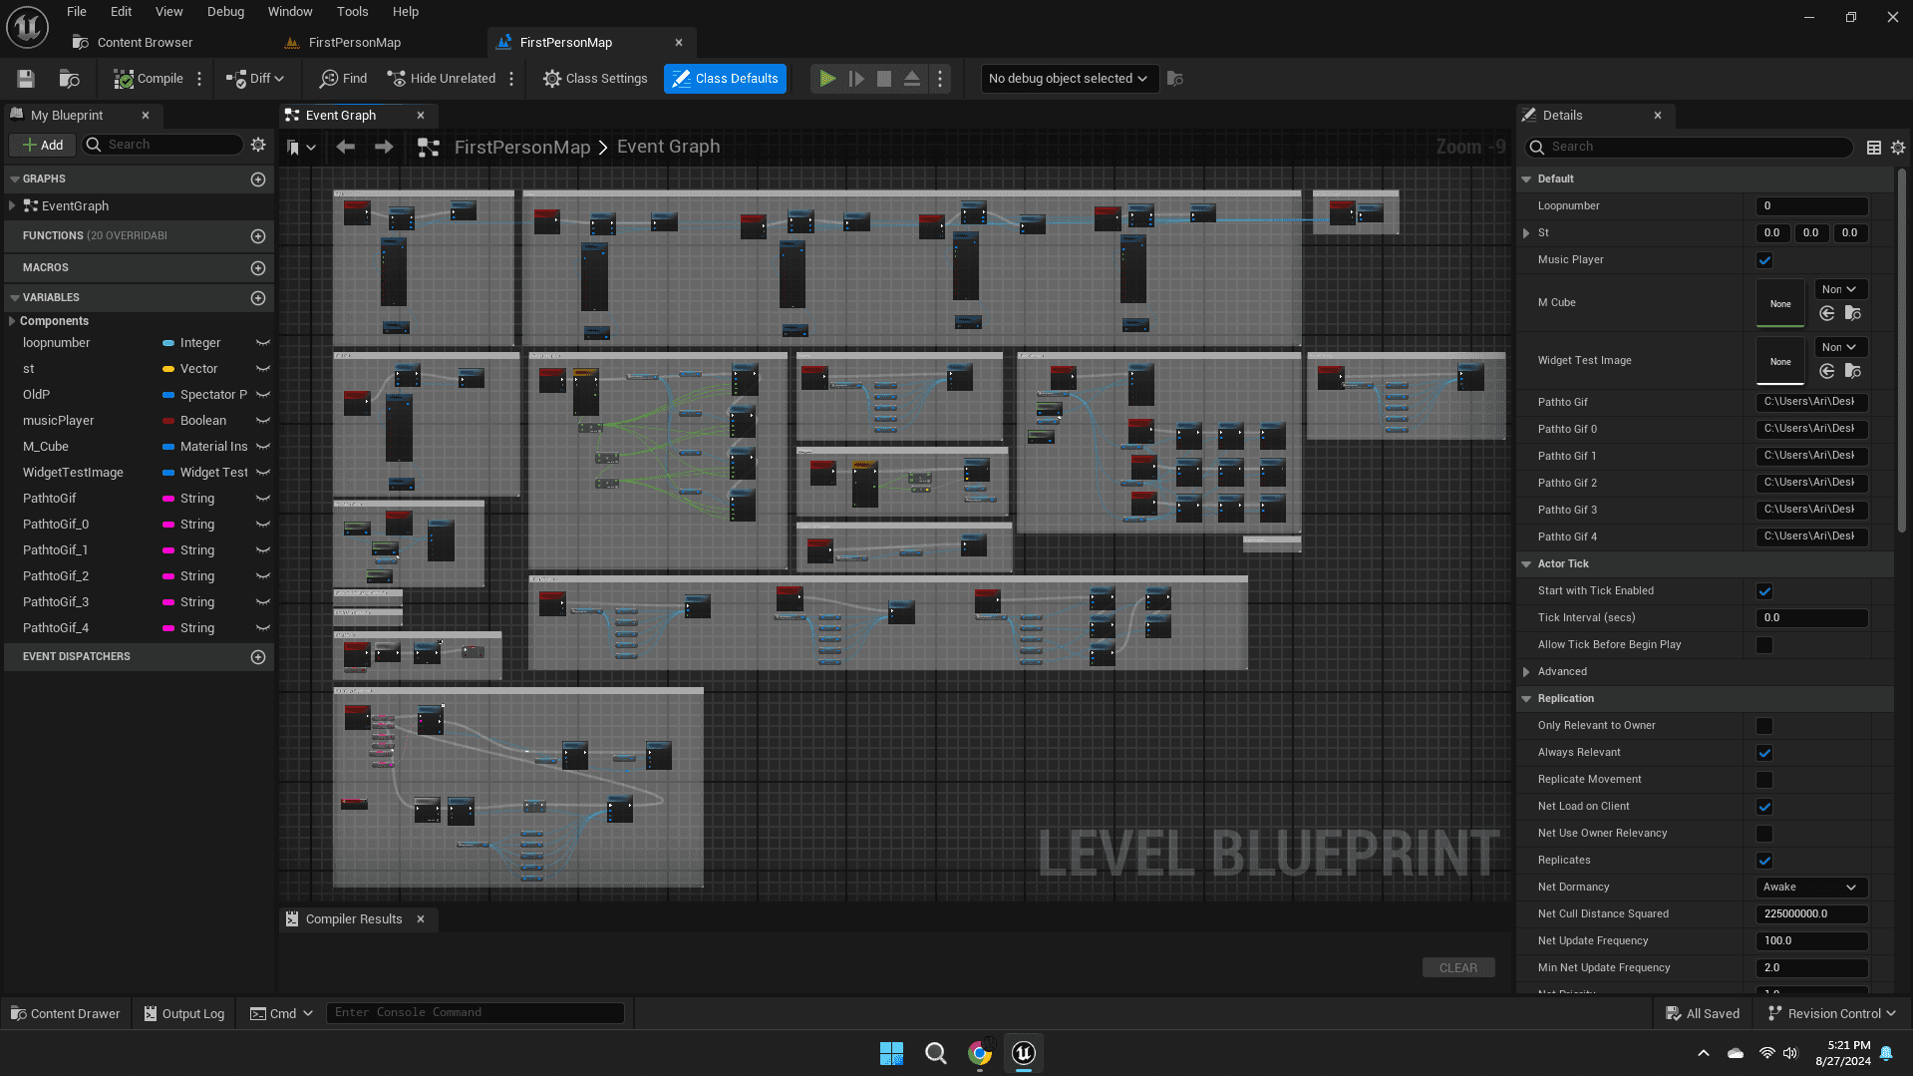Toggle visibility eye for loopnumber variable

(x=263, y=343)
